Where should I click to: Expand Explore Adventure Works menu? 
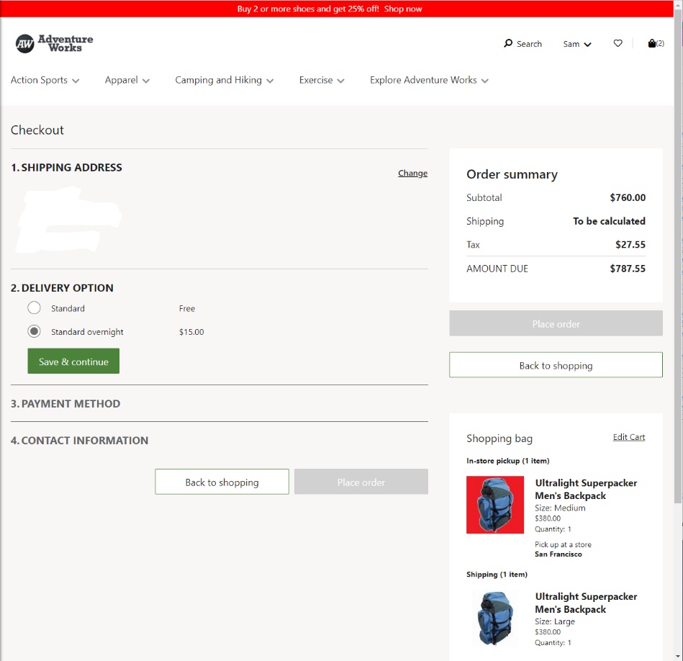click(429, 80)
